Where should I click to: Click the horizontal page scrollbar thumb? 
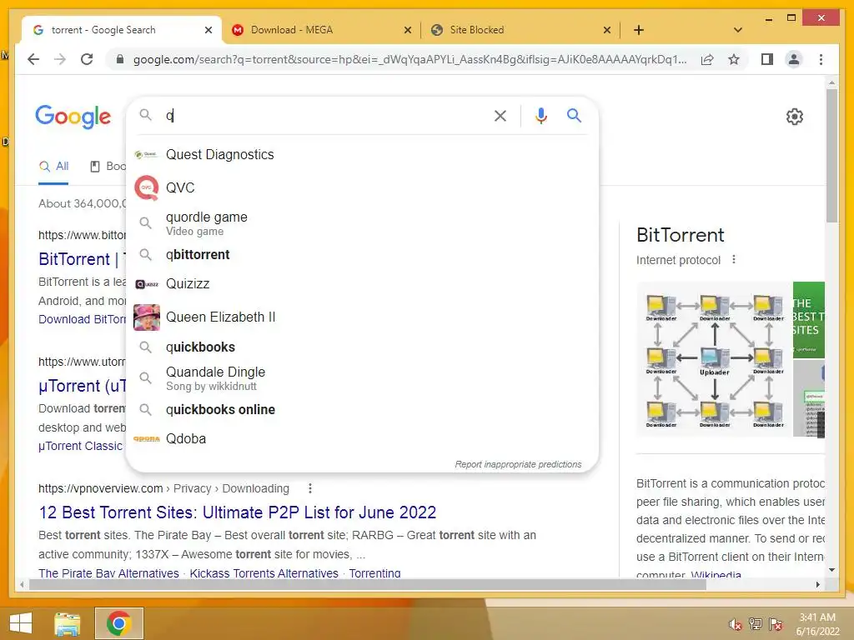[x=368, y=585]
